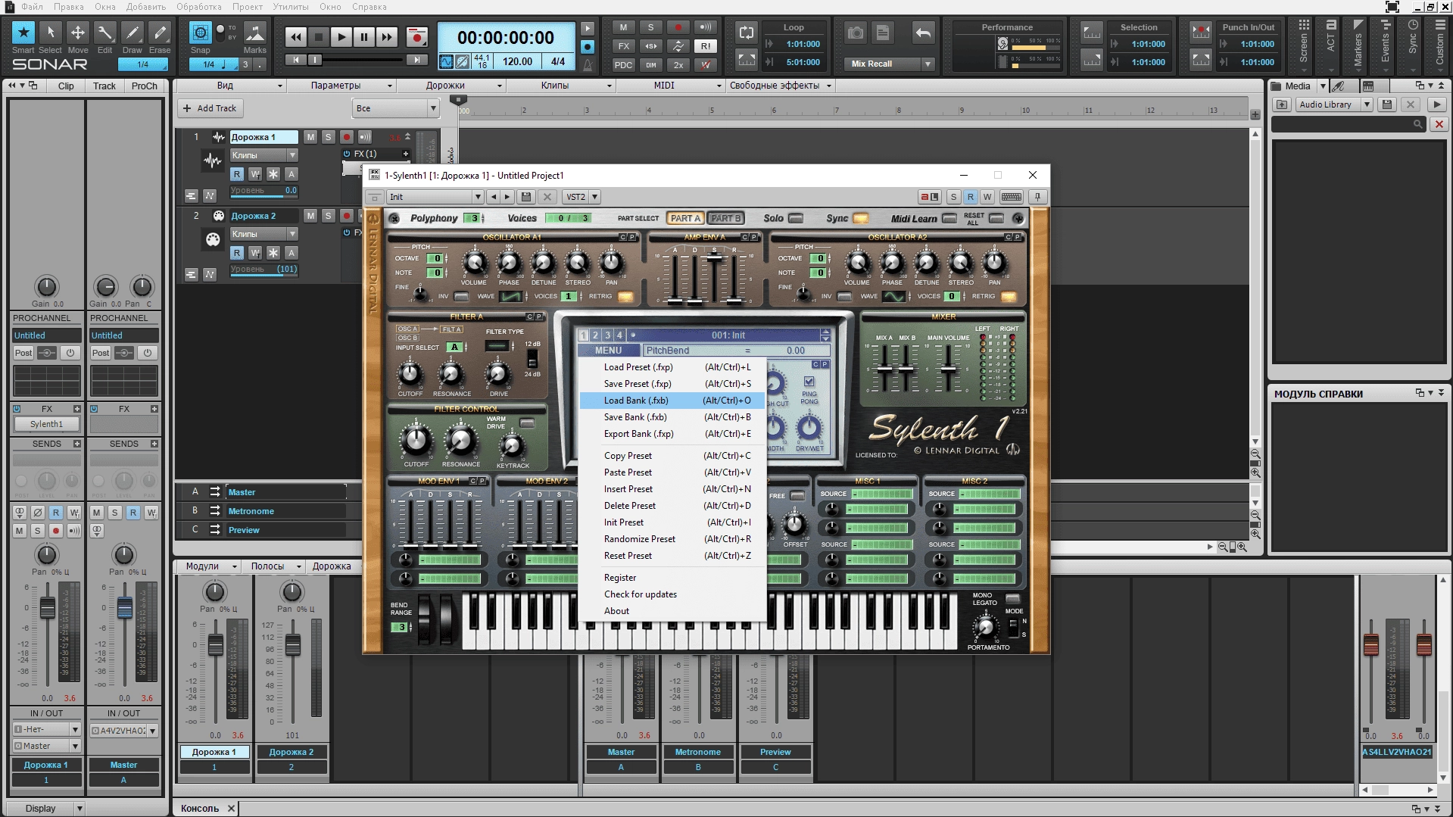Toggle the Solo switch in Sylenth1

click(x=796, y=218)
